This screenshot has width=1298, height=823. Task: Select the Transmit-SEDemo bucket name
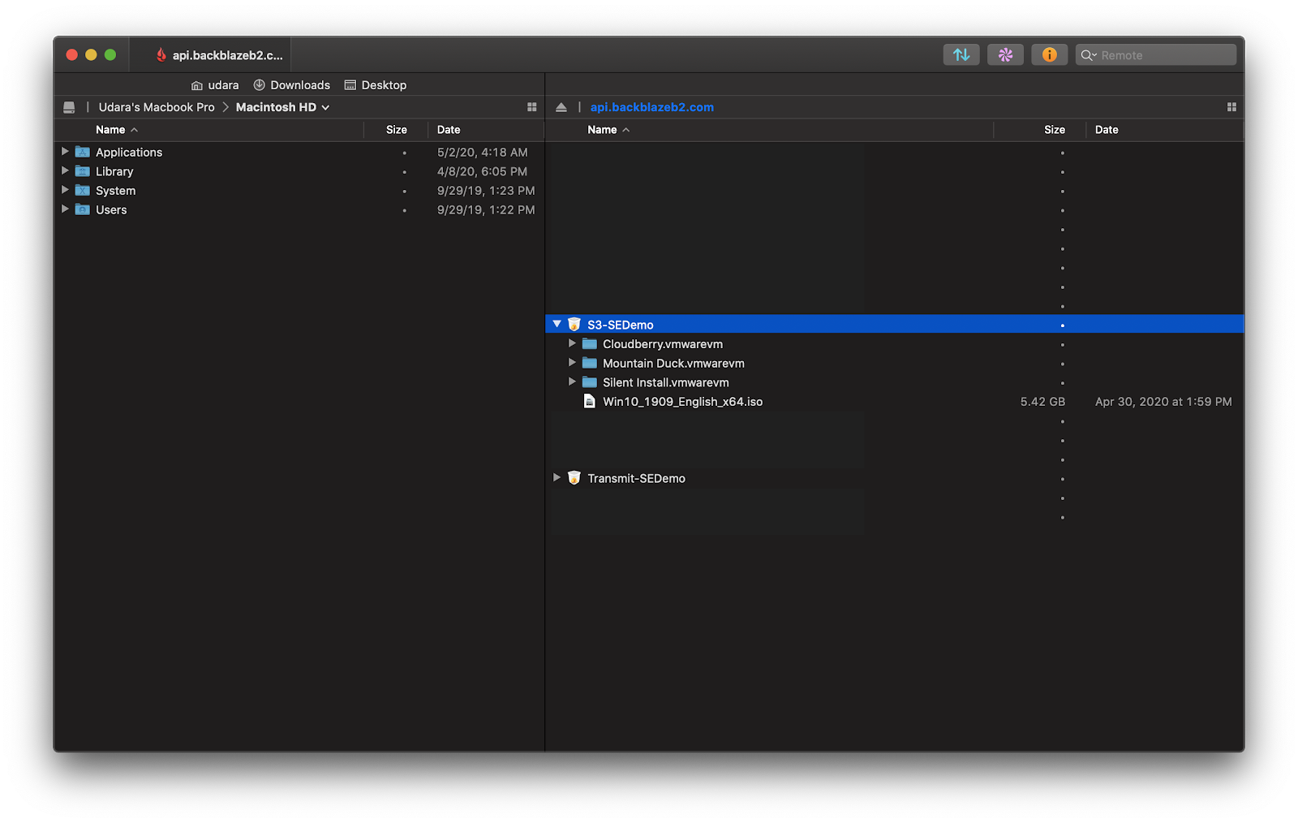pyautogui.click(x=636, y=479)
